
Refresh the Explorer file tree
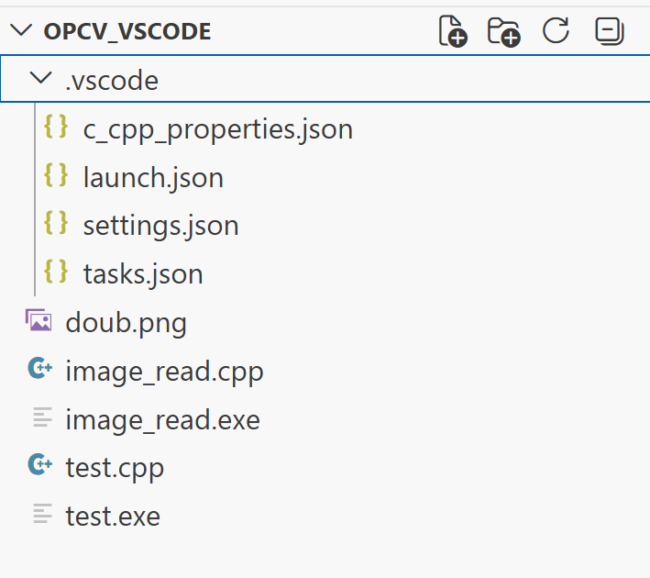556,30
